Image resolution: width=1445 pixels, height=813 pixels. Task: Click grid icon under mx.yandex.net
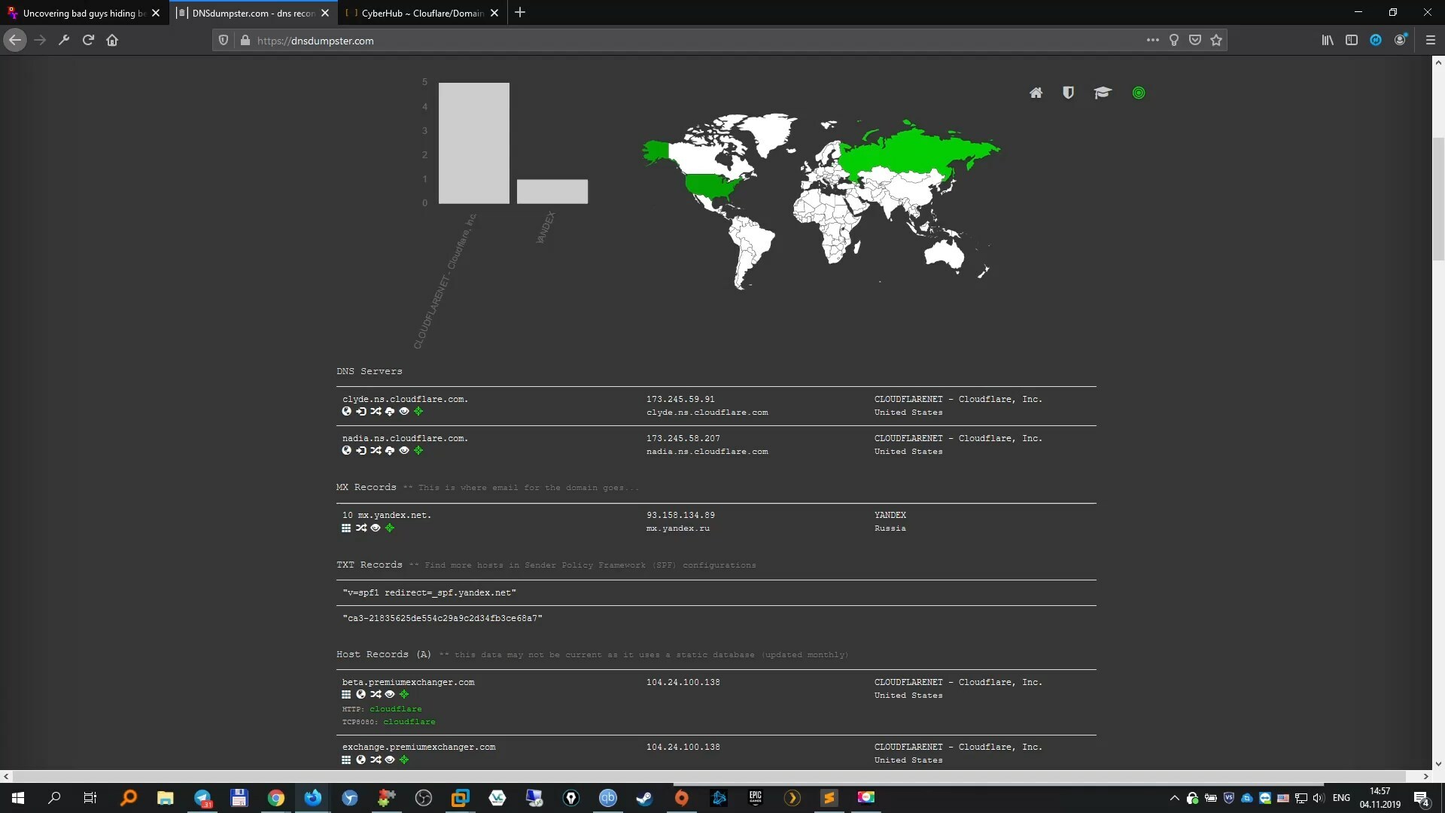[x=346, y=528]
